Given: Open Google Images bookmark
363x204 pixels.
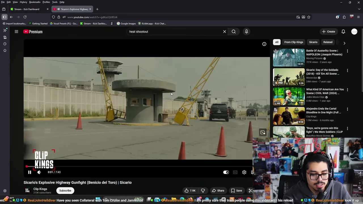Looking at the screenshot, I should coord(126,24).
